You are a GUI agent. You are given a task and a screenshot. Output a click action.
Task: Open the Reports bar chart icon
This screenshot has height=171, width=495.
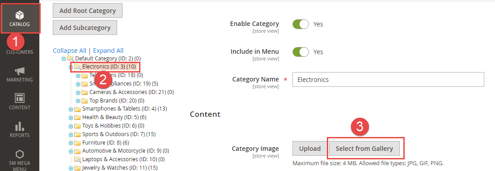coord(20,126)
